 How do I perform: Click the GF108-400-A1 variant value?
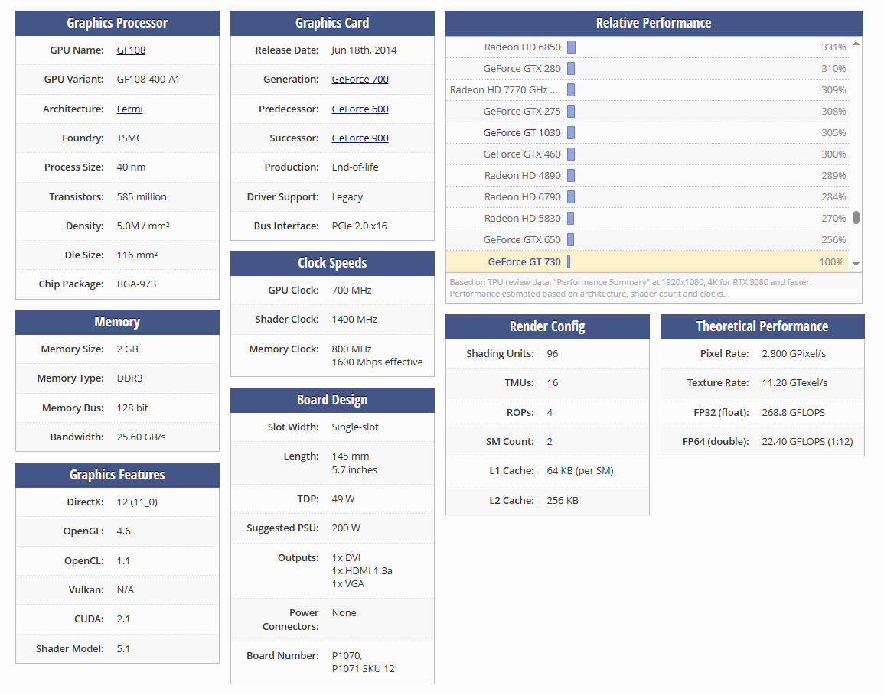click(148, 80)
